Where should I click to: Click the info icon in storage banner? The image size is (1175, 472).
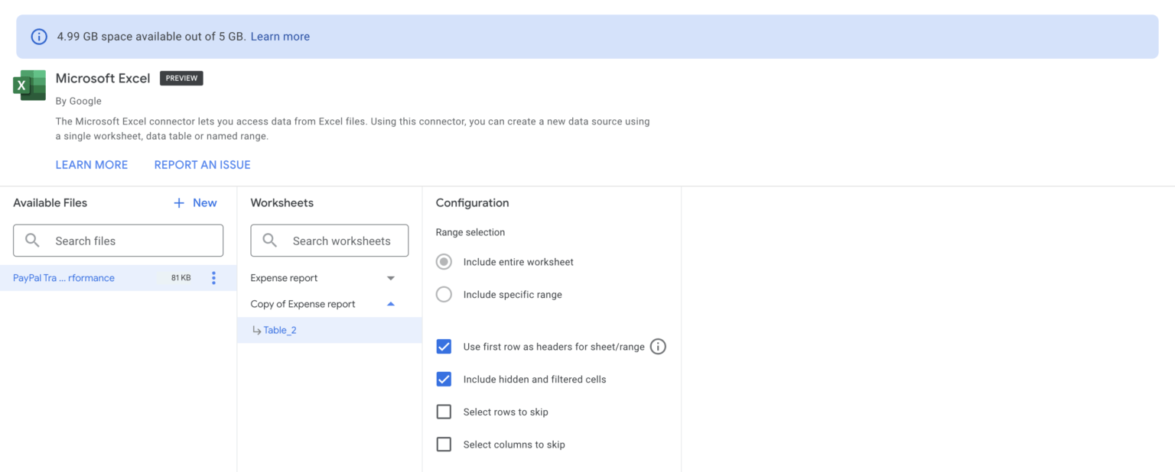39,37
